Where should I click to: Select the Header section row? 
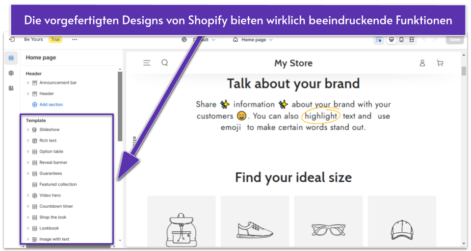click(x=47, y=93)
